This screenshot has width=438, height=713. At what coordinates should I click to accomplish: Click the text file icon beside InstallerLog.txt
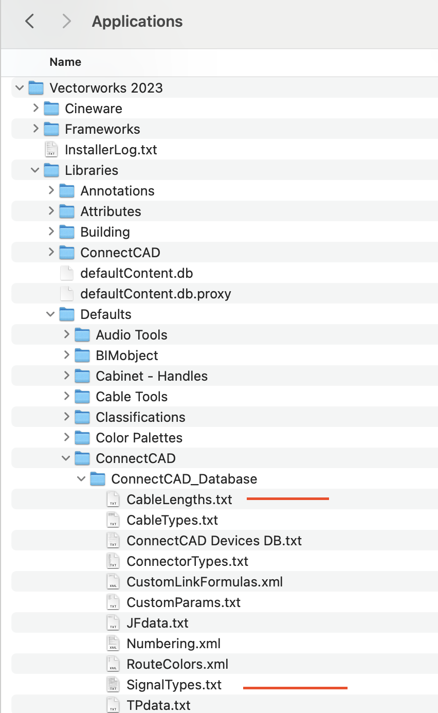pos(51,149)
